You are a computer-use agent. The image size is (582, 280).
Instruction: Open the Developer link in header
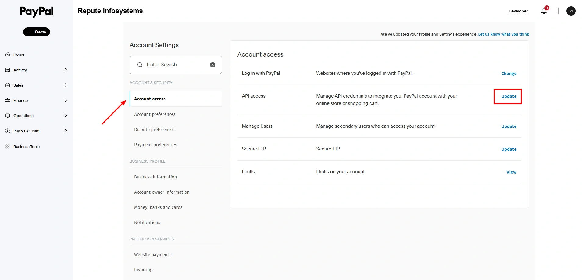point(518,11)
